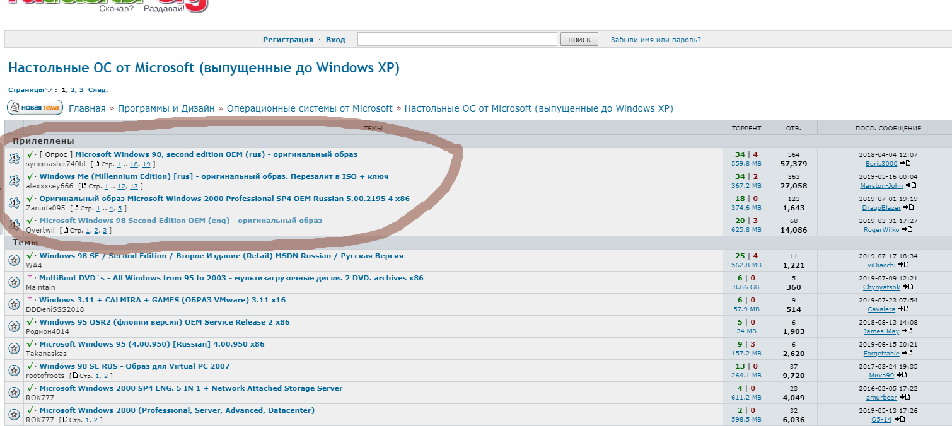Screen dimensions: 952x426
Task: Click topic icon of Virtual PC 2007 row
Action: 14,371
